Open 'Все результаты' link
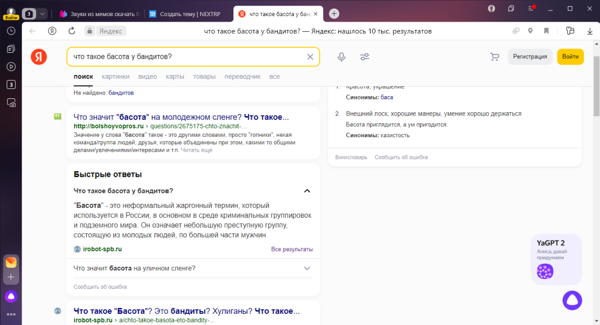Viewport: 600px width, 325px height. (292, 249)
